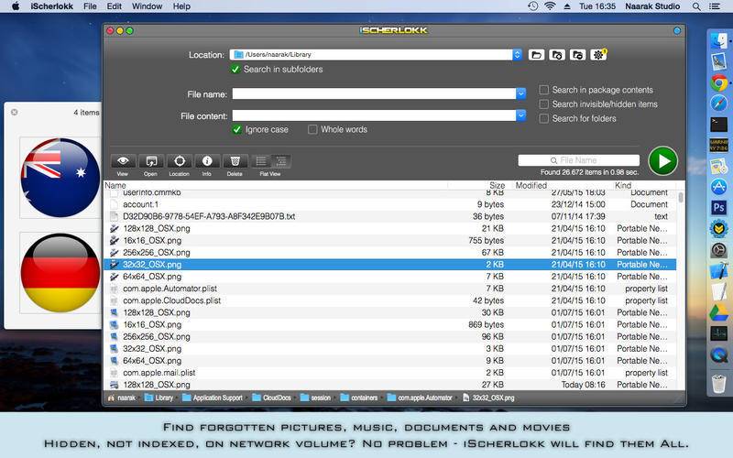
Task: Expand the File name history dropdown
Action: tap(520, 94)
